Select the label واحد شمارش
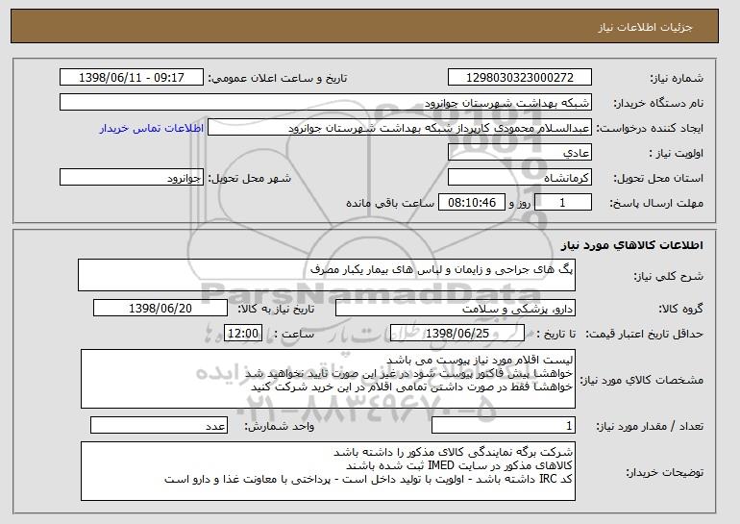This screenshot has width=740, height=524. tap(280, 426)
